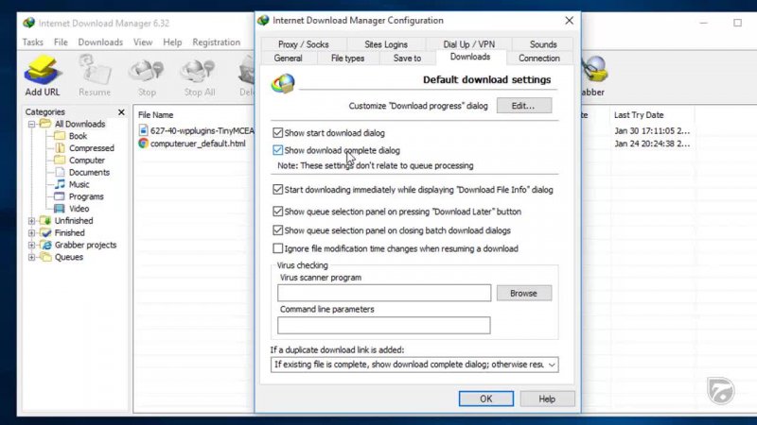Open the Grabber projects category
757x425 pixels.
[x=85, y=245]
